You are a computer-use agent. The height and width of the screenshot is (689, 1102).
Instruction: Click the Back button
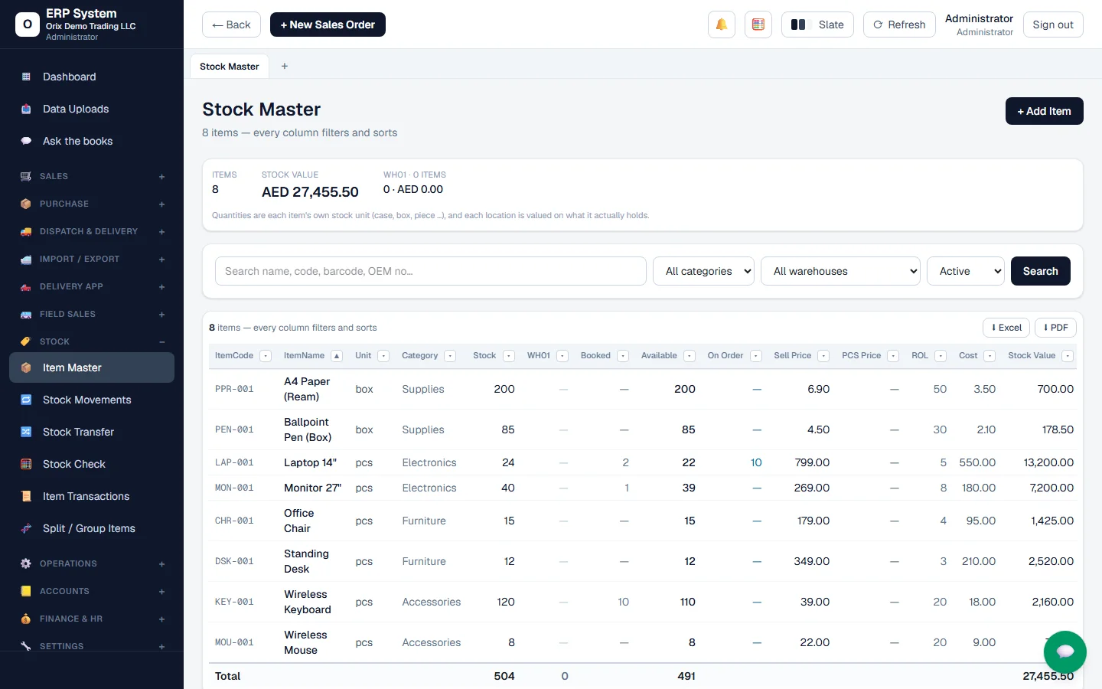tap(231, 24)
